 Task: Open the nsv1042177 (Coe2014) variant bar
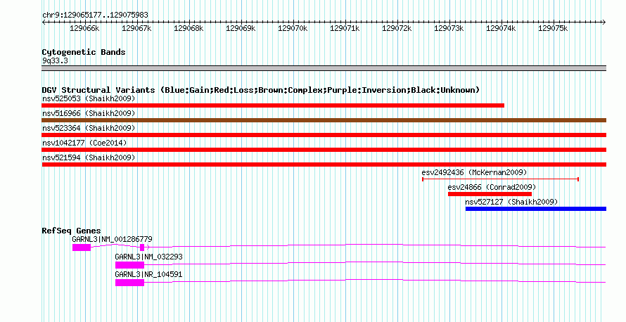(x=324, y=150)
